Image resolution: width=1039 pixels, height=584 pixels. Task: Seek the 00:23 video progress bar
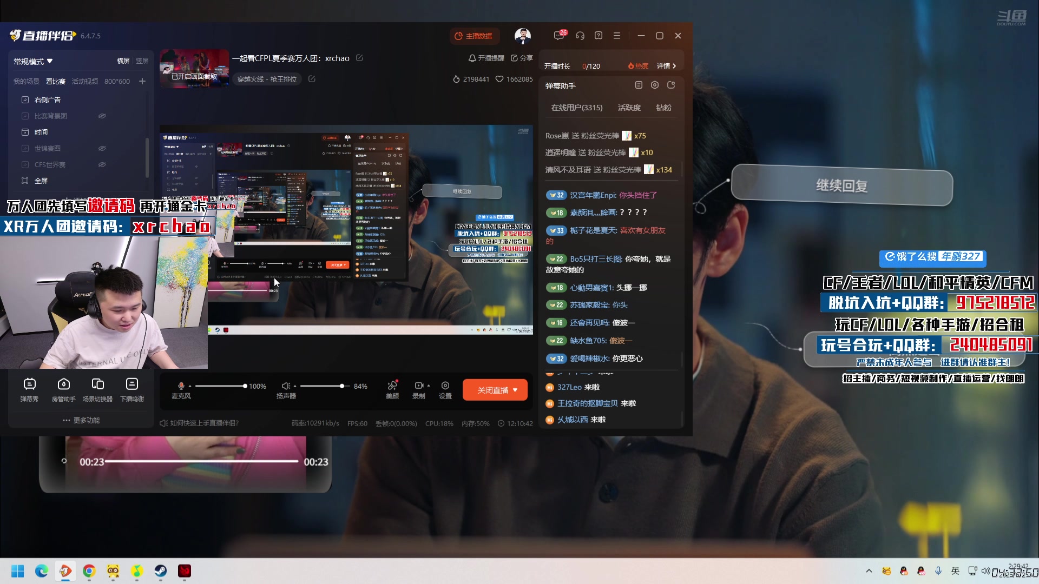point(202,461)
